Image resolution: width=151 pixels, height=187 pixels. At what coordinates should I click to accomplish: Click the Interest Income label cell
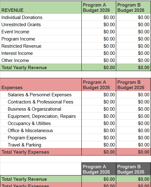click(x=41, y=53)
